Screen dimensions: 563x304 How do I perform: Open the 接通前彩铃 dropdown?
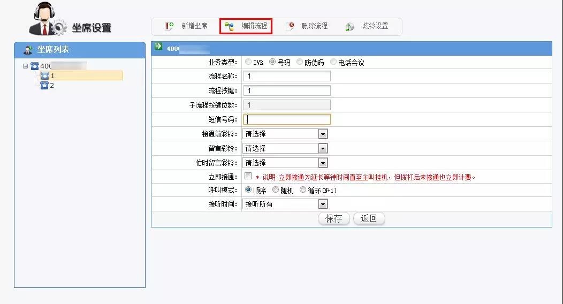[323, 134]
